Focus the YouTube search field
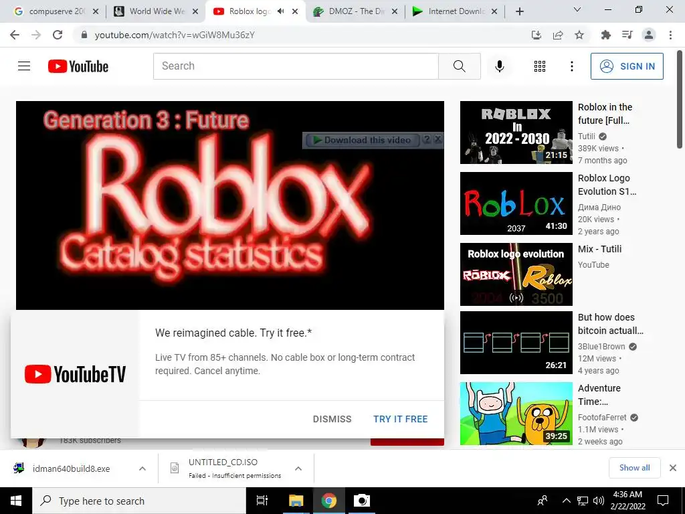685x514 pixels. (296, 66)
